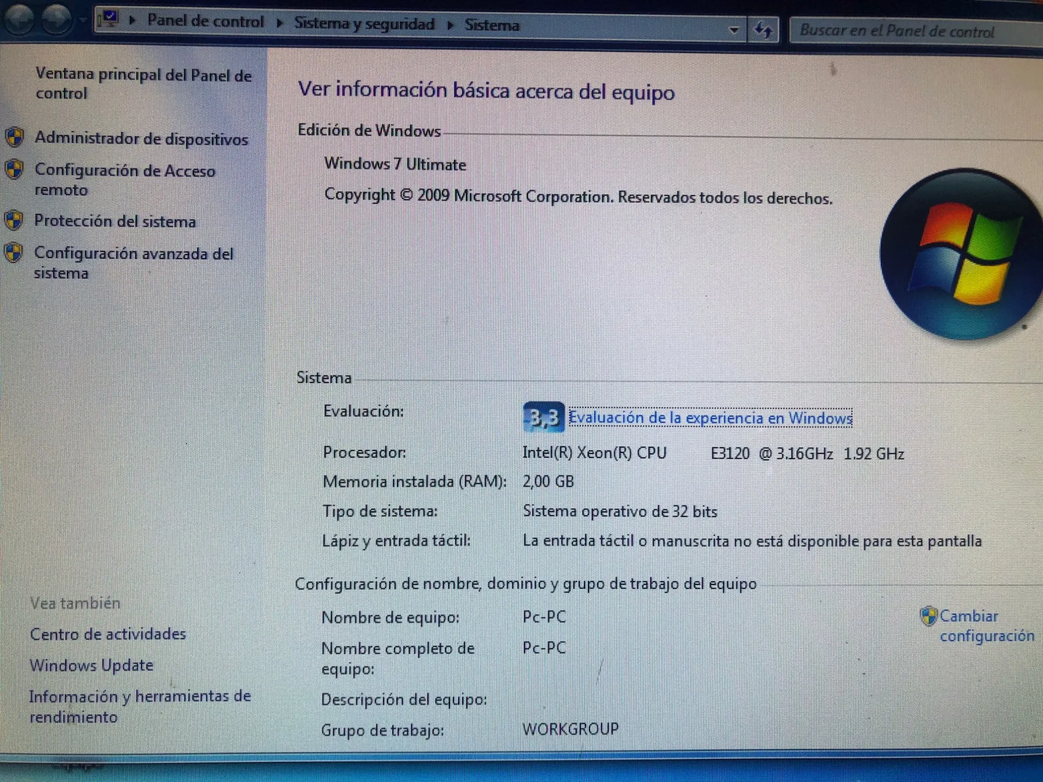This screenshot has width=1043, height=782.
Task: Click shield icon beside Configuración de Acceso remoto
Action: coord(14,169)
